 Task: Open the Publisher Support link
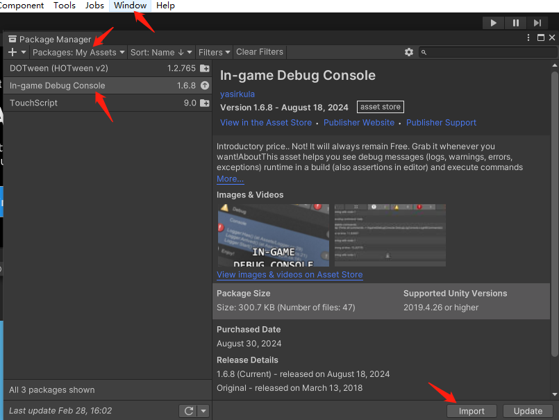pyautogui.click(x=441, y=123)
